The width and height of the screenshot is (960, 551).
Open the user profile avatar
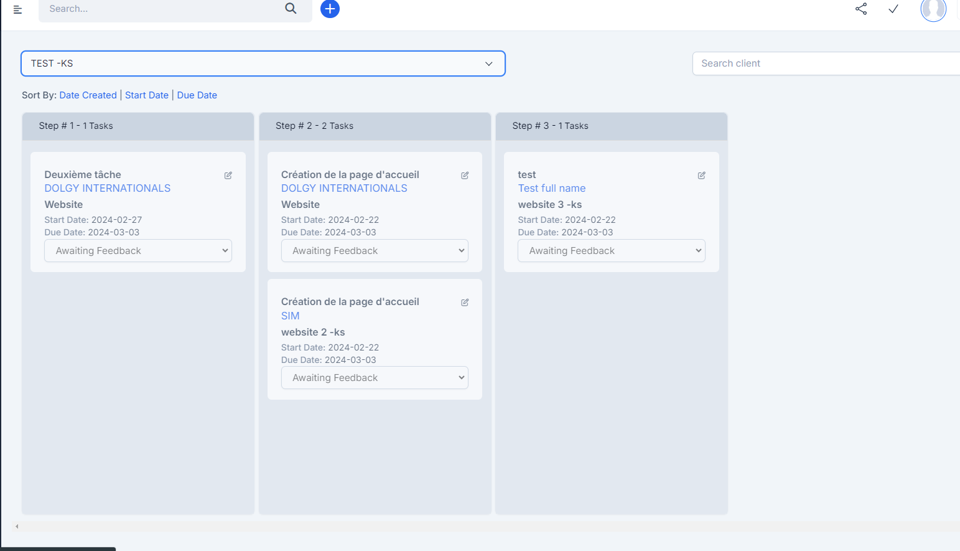coord(933,10)
